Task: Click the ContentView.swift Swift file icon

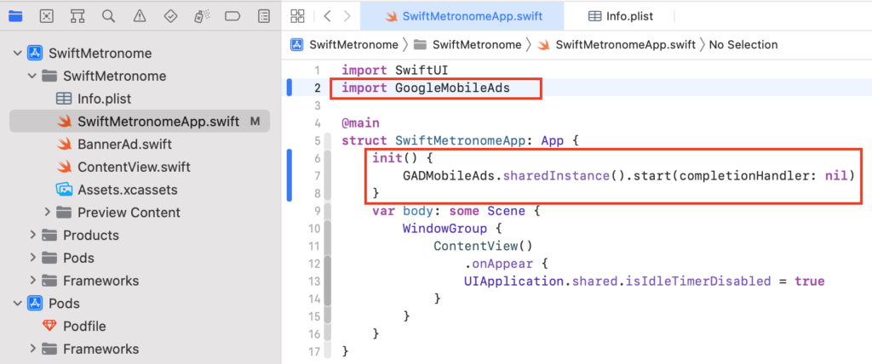Action: pyautogui.click(x=65, y=168)
